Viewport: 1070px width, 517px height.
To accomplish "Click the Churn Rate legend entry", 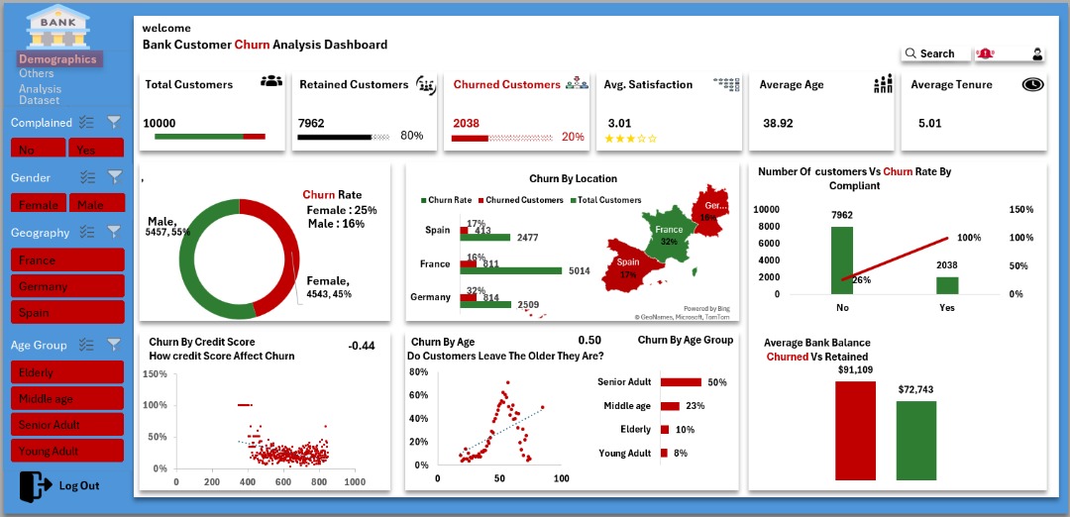I will [x=444, y=200].
